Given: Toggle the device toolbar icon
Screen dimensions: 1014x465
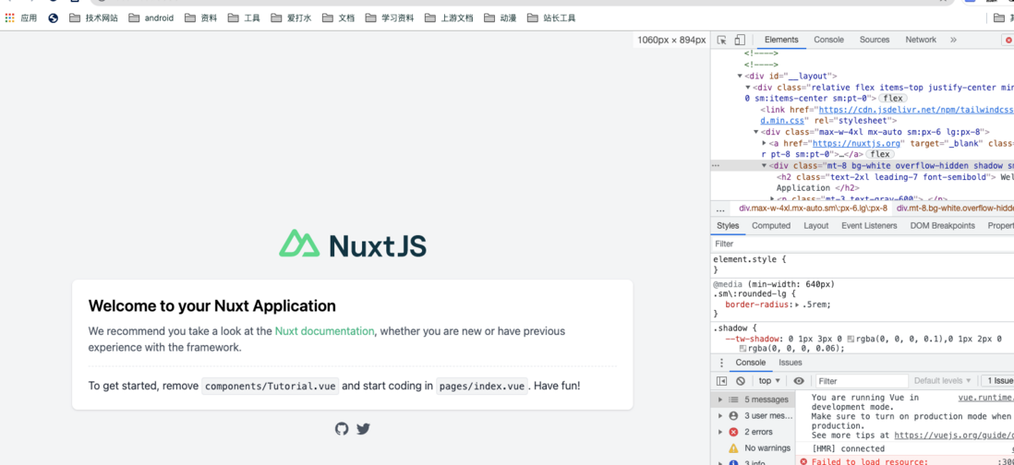Looking at the screenshot, I should coord(740,40).
